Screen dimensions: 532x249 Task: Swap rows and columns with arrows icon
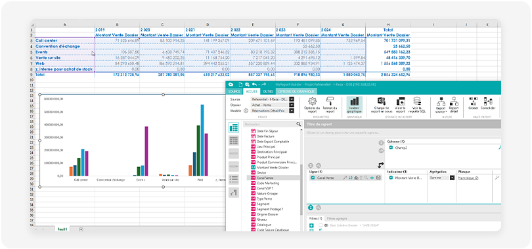[380, 165]
